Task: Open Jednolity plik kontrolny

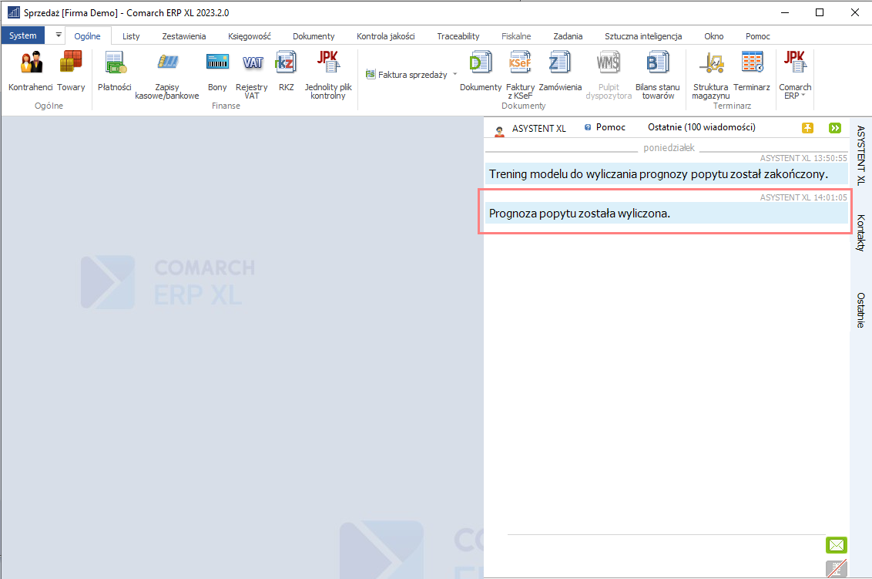Action: click(x=328, y=75)
